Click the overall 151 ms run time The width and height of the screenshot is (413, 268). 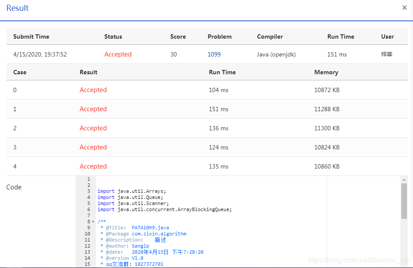coord(337,54)
